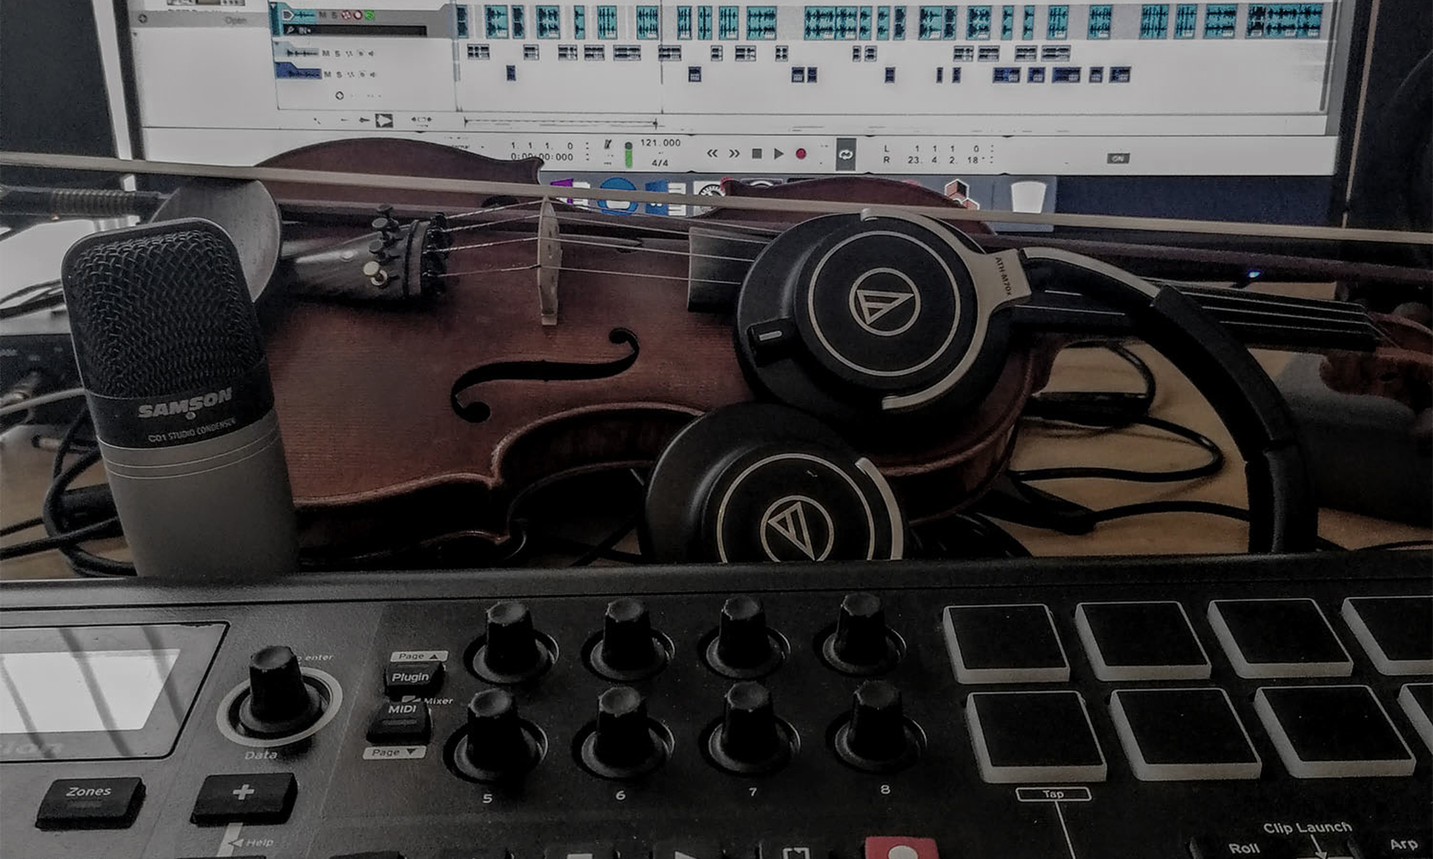Open the purple app icon in the Dock
This screenshot has width=1433, height=859.
click(x=572, y=192)
